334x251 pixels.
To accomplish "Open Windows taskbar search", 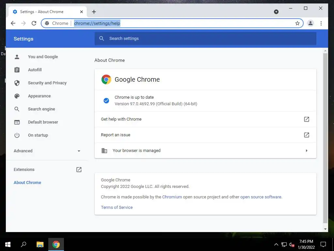I will (23, 244).
